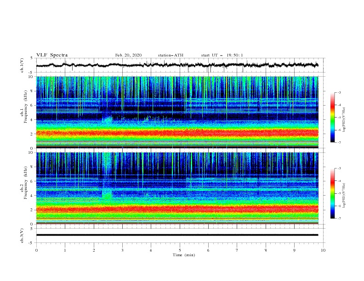The width and height of the screenshot is (364, 281).
Task: Click the 'VLF Spectra' title text
Action: (x=52, y=55)
